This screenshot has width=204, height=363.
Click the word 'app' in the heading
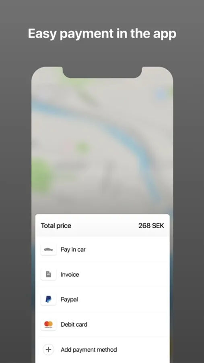click(165, 34)
